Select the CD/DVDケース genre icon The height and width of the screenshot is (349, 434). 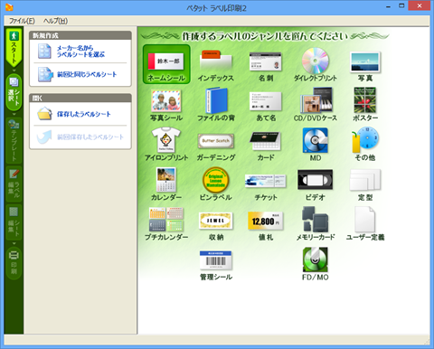pyautogui.click(x=316, y=104)
